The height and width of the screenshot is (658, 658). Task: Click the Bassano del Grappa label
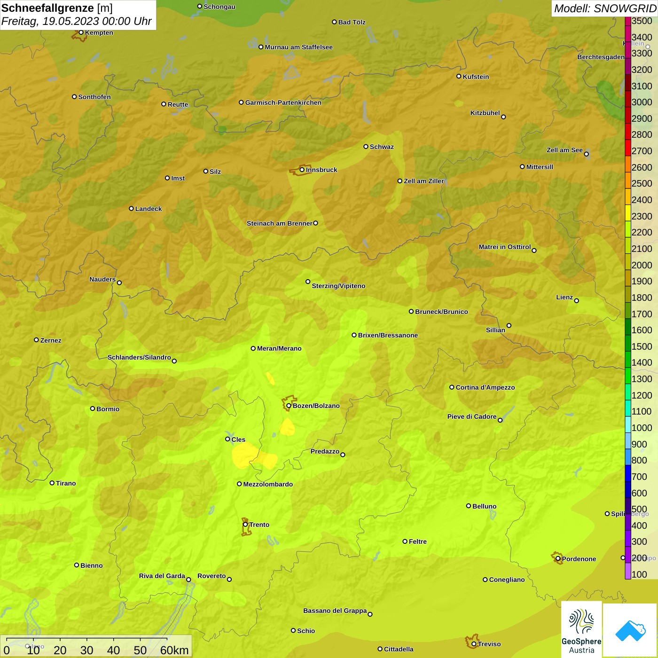pos(335,611)
